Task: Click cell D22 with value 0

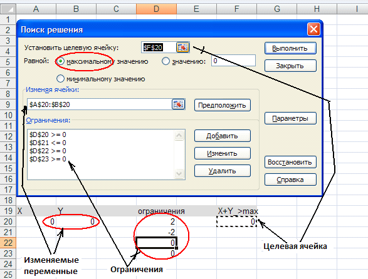Action: tap(156, 243)
